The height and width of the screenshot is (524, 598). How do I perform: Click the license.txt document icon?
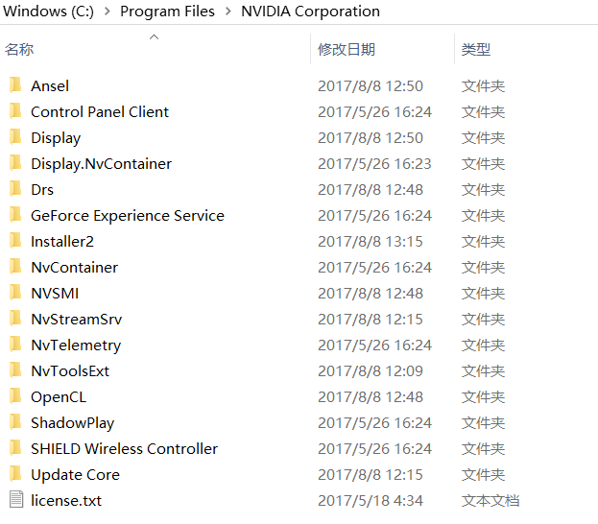click(x=16, y=500)
